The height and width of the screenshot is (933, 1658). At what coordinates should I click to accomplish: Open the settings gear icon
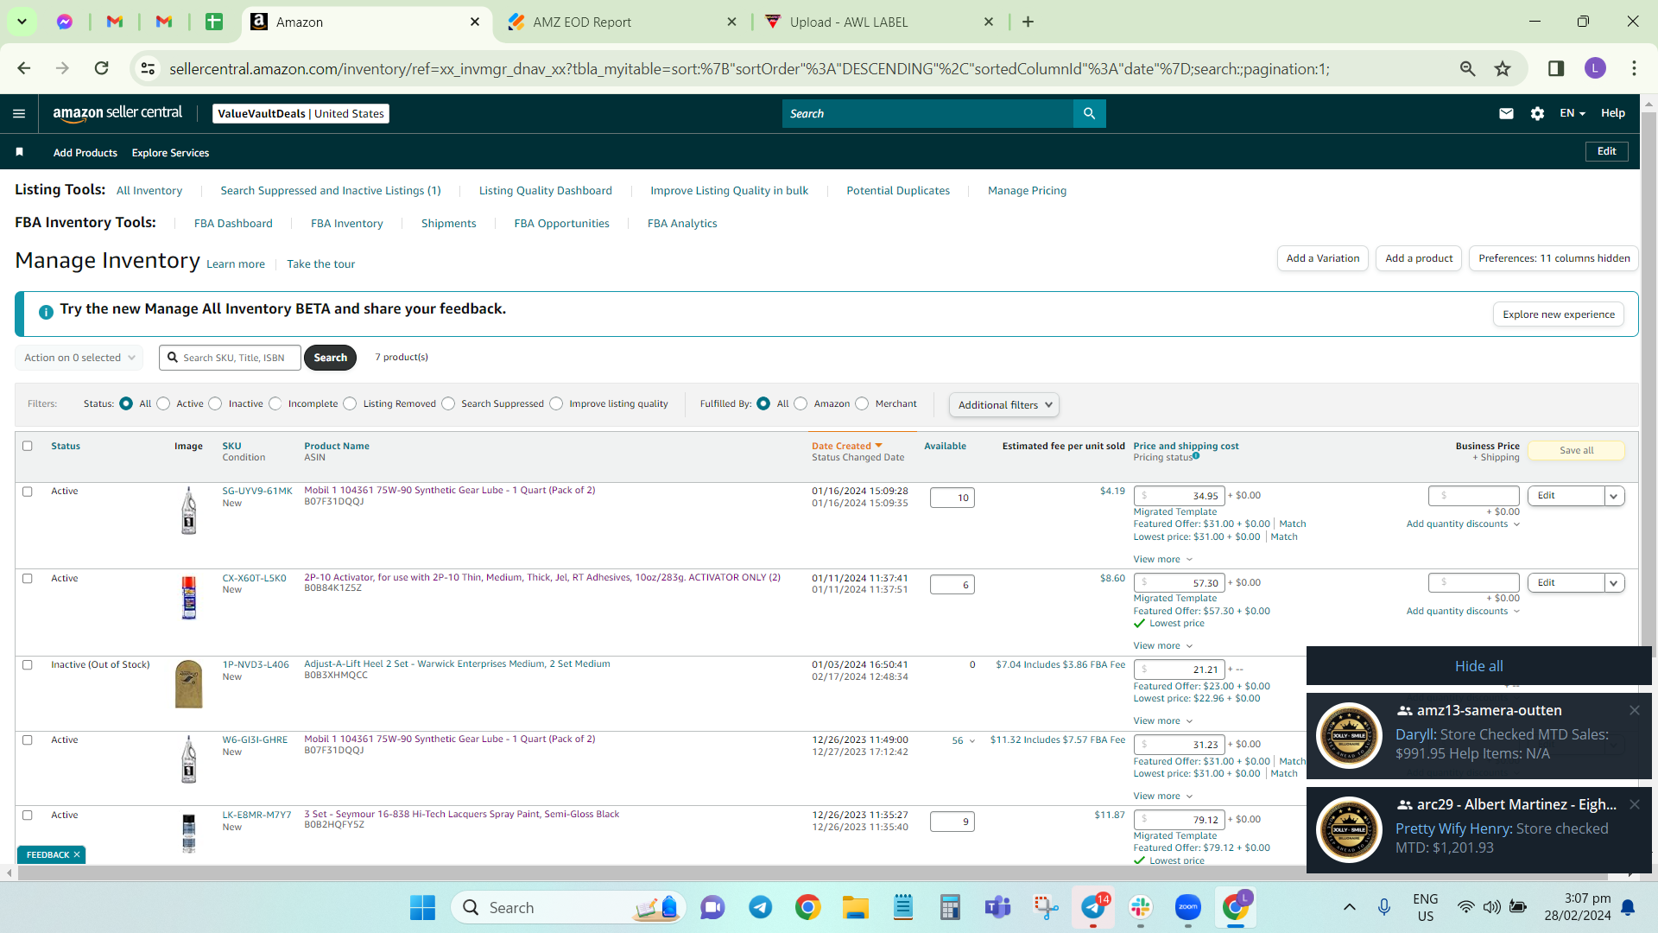pyautogui.click(x=1537, y=113)
